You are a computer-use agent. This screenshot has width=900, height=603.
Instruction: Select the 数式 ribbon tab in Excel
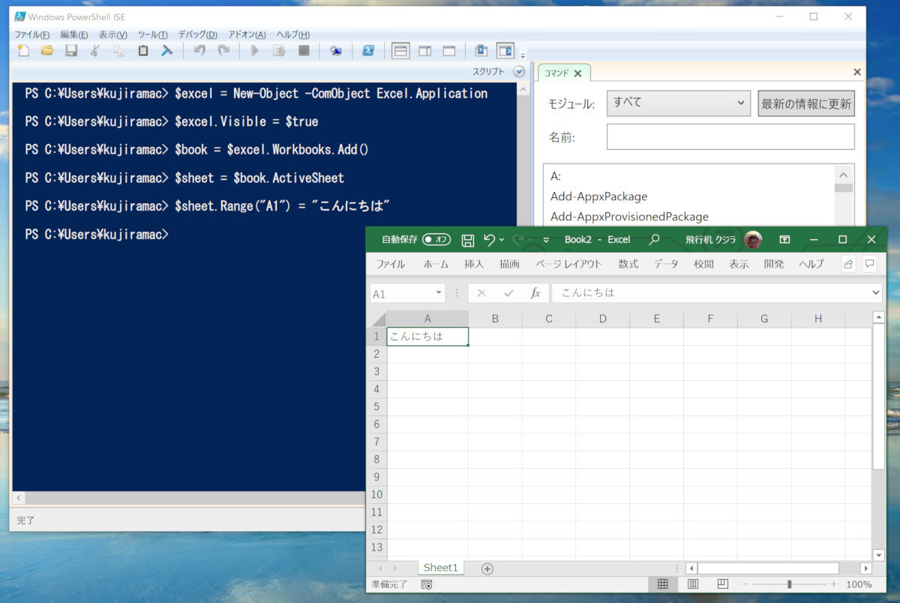[628, 264]
